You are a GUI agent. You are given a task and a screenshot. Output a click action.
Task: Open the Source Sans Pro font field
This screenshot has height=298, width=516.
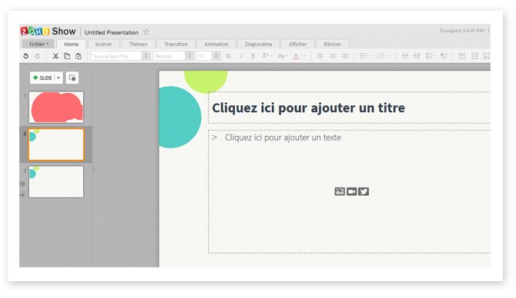pyautogui.click(x=116, y=56)
